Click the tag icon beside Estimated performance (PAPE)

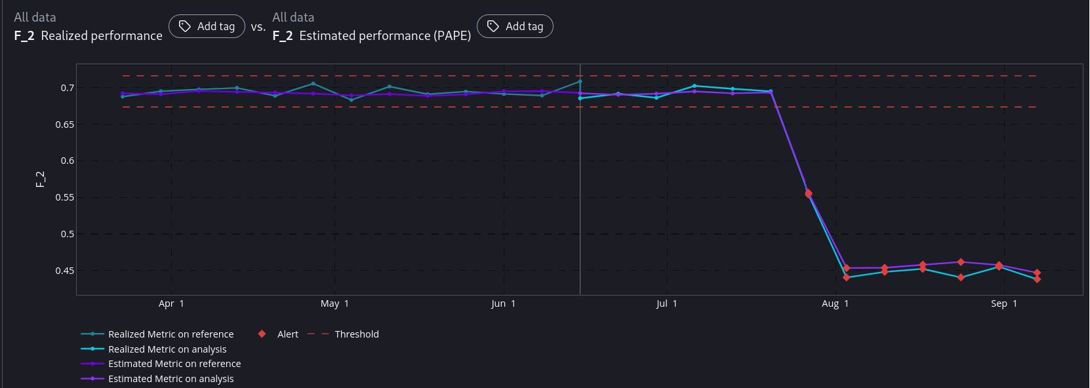pos(493,26)
